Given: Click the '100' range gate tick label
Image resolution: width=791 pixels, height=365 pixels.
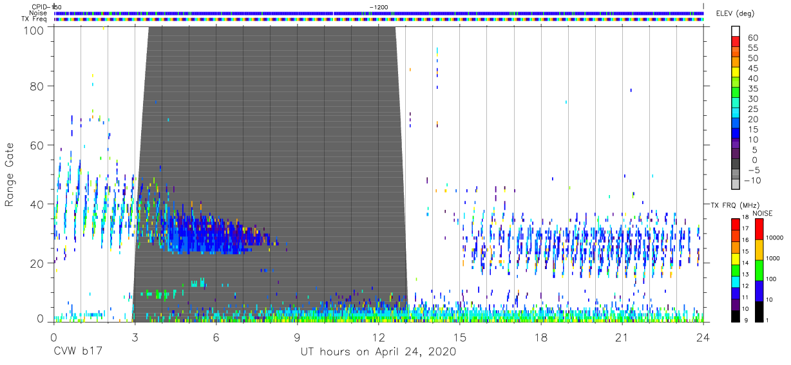Looking at the screenshot, I should point(34,29).
